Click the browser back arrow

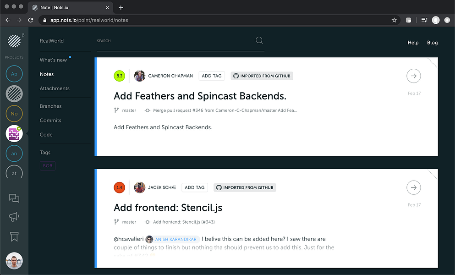click(8, 20)
